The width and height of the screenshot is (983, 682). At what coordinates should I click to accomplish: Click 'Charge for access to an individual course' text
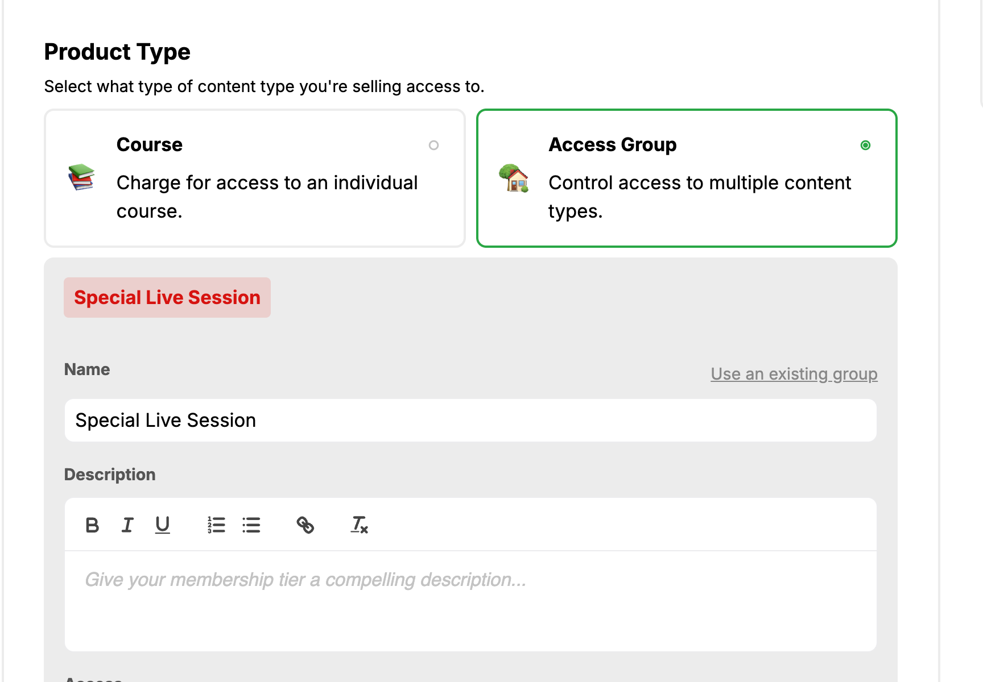point(267,197)
